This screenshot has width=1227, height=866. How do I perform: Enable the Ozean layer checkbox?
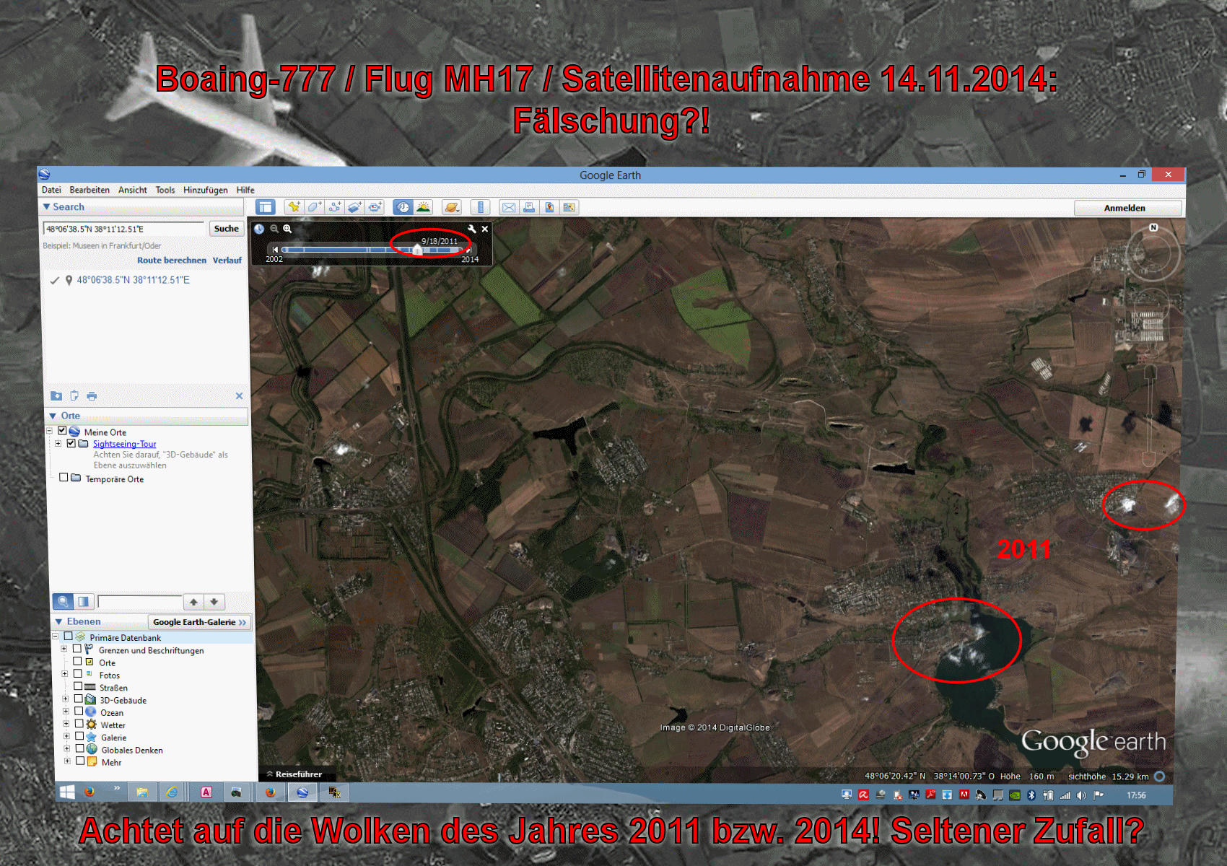tap(79, 711)
